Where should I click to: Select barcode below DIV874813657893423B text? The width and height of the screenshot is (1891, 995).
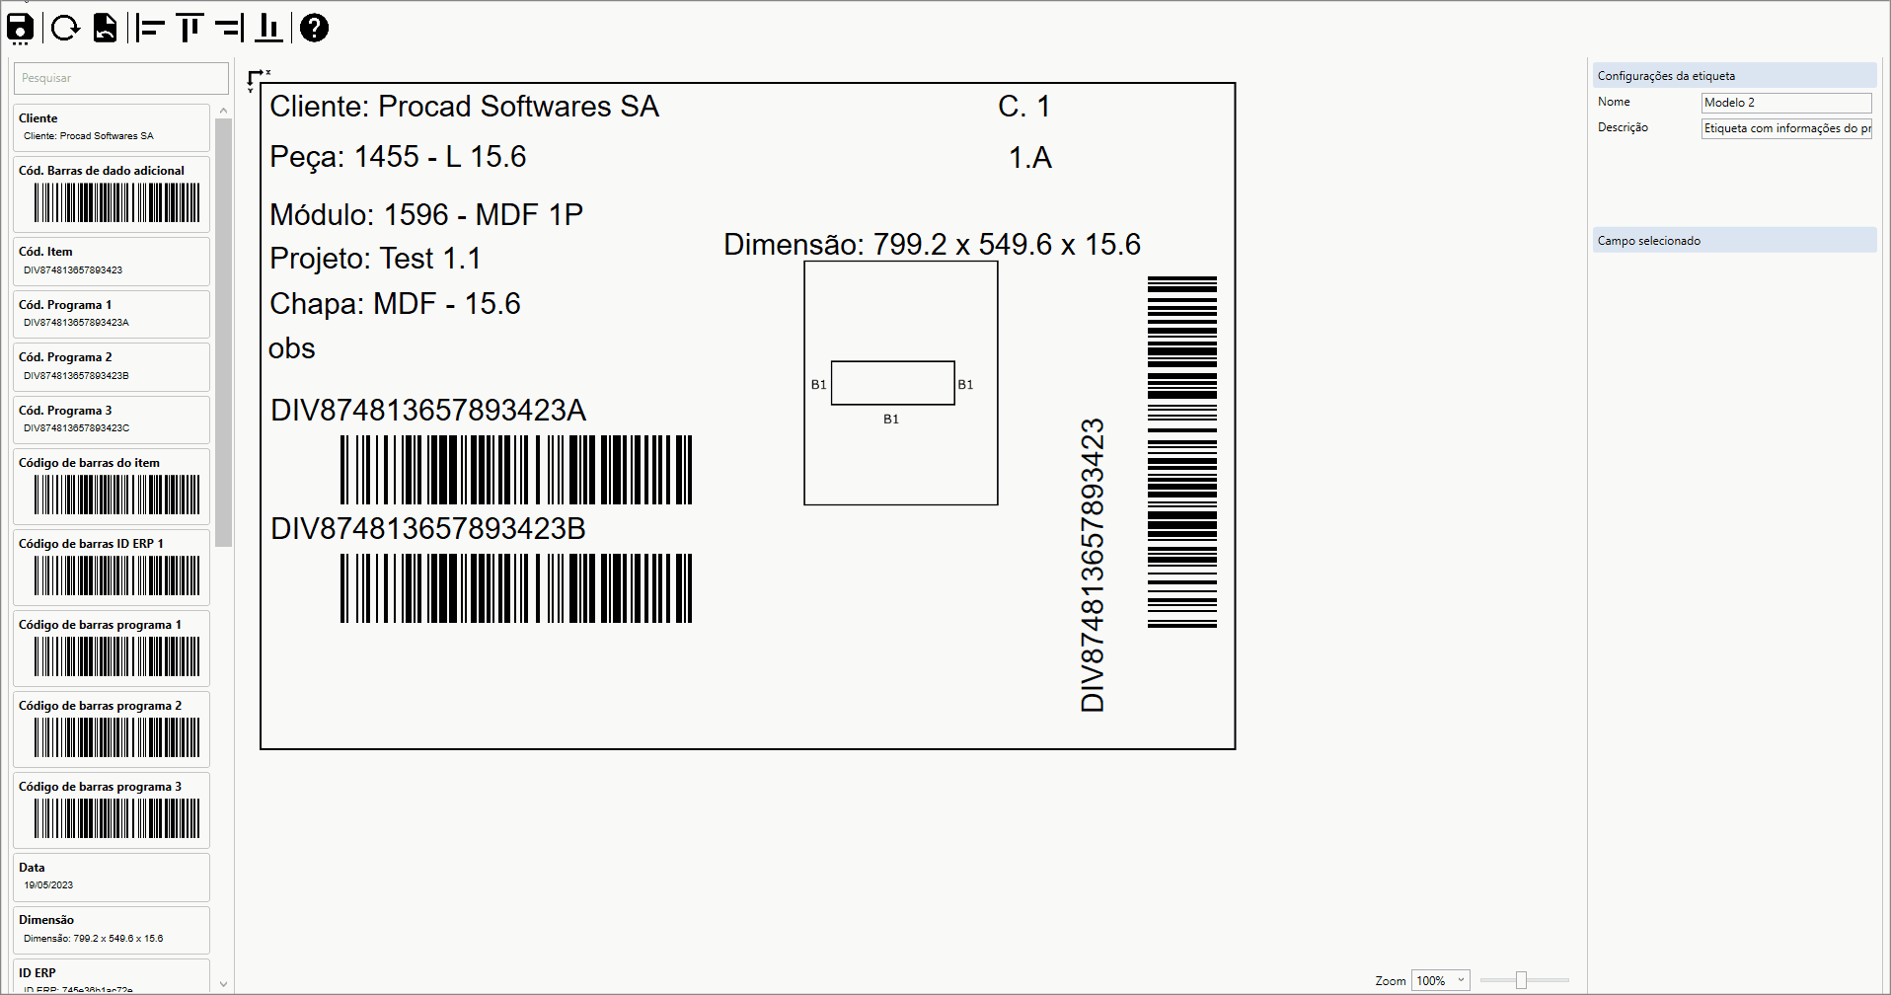(516, 588)
